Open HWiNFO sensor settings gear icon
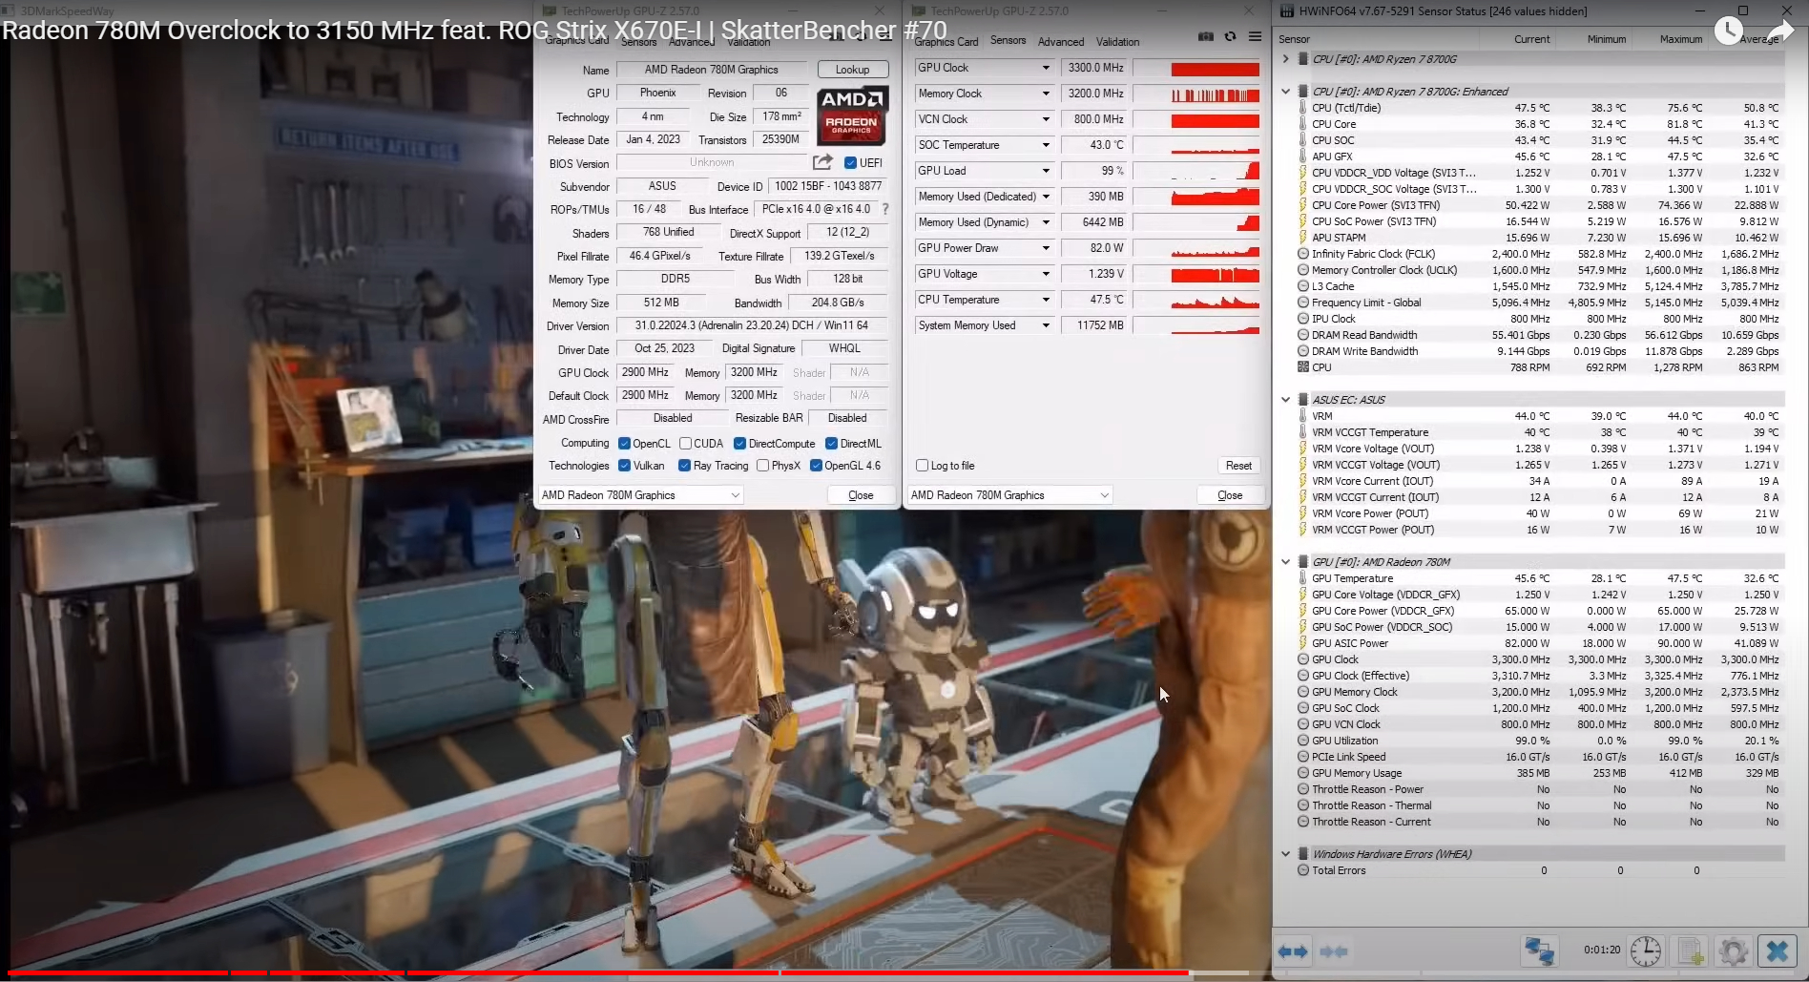 click(x=1733, y=951)
